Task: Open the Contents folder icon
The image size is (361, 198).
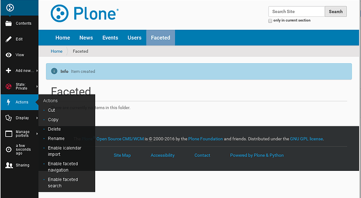Action: pyautogui.click(x=8, y=24)
